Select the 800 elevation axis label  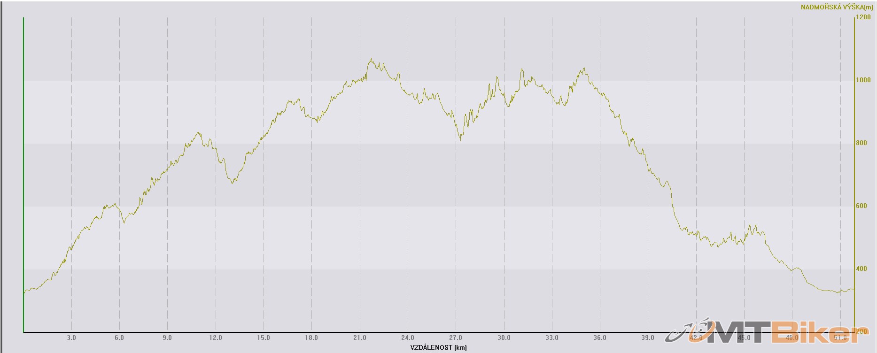(x=861, y=143)
